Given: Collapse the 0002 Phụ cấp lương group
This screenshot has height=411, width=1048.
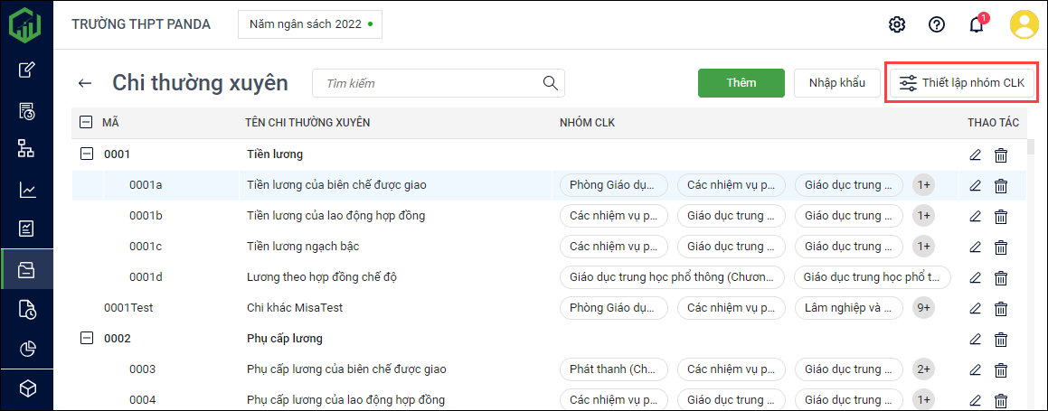Looking at the screenshot, I should tap(87, 339).
